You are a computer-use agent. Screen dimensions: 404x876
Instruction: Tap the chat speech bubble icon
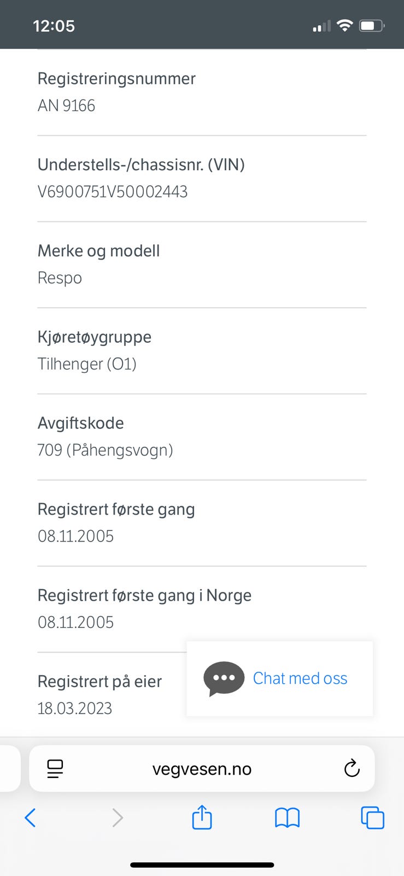pyautogui.click(x=224, y=678)
